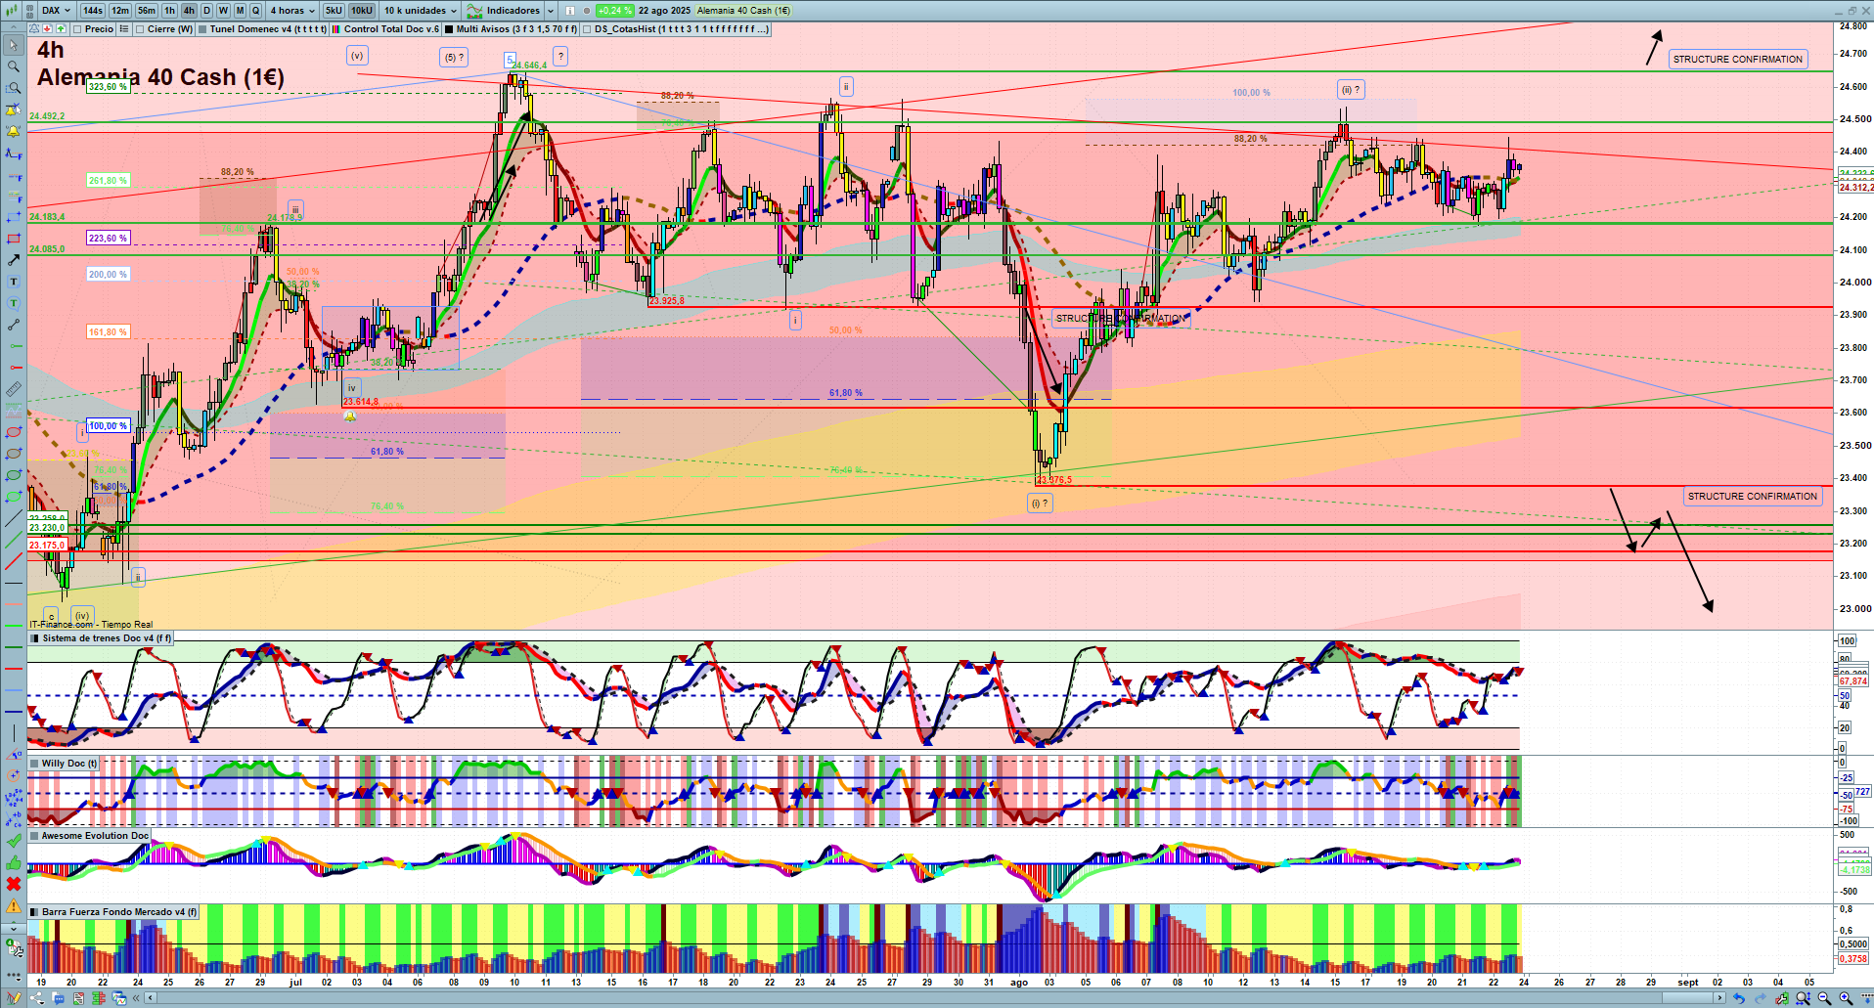1874x1008 pixels.
Task: Click the +0,24 % change badge
Action: (x=614, y=11)
